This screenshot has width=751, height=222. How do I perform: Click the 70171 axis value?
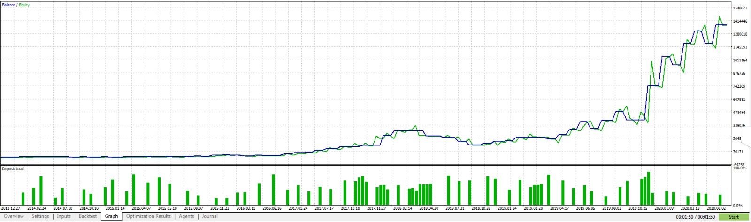click(x=738, y=152)
